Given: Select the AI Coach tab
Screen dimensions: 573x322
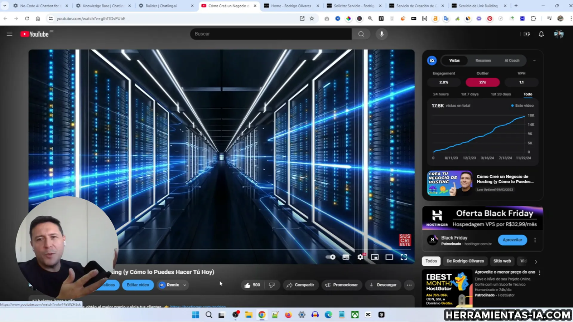Looking at the screenshot, I should [512, 60].
